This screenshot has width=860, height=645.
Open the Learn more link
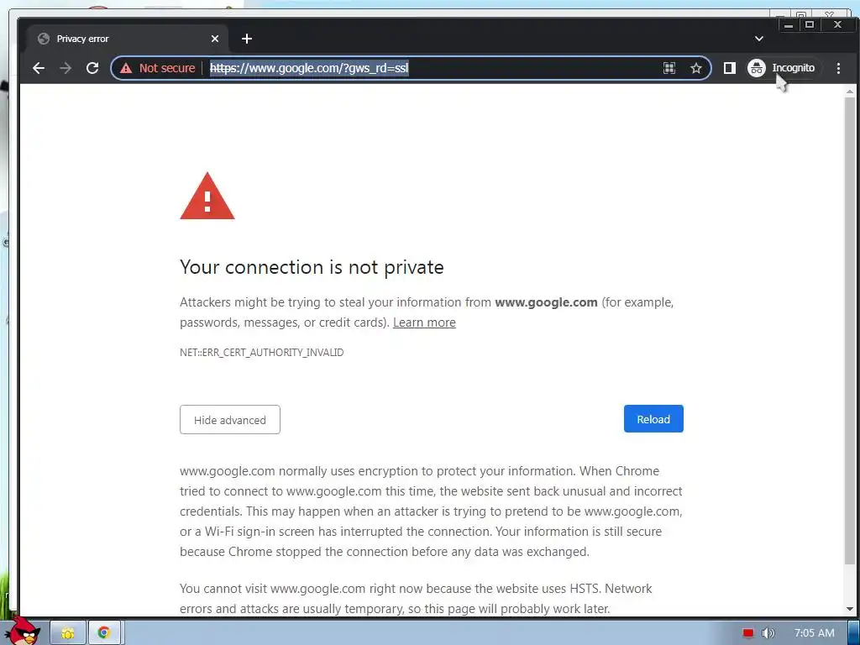[424, 322]
